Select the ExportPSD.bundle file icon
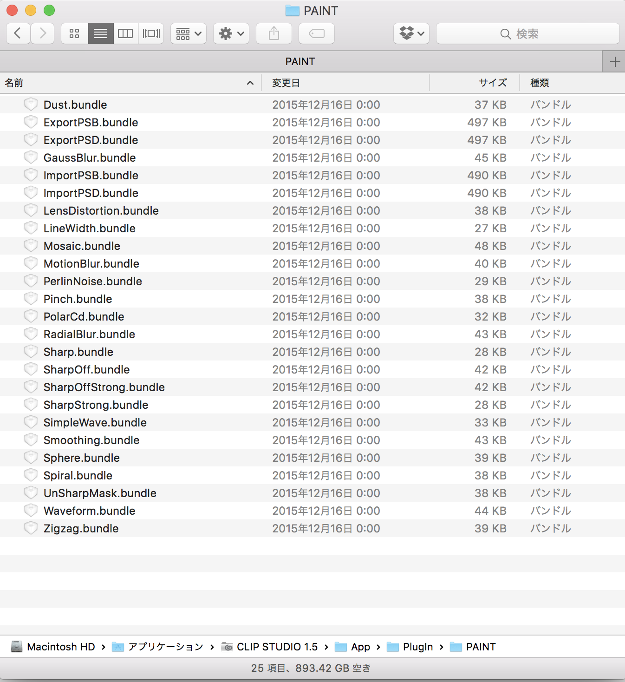 point(31,140)
